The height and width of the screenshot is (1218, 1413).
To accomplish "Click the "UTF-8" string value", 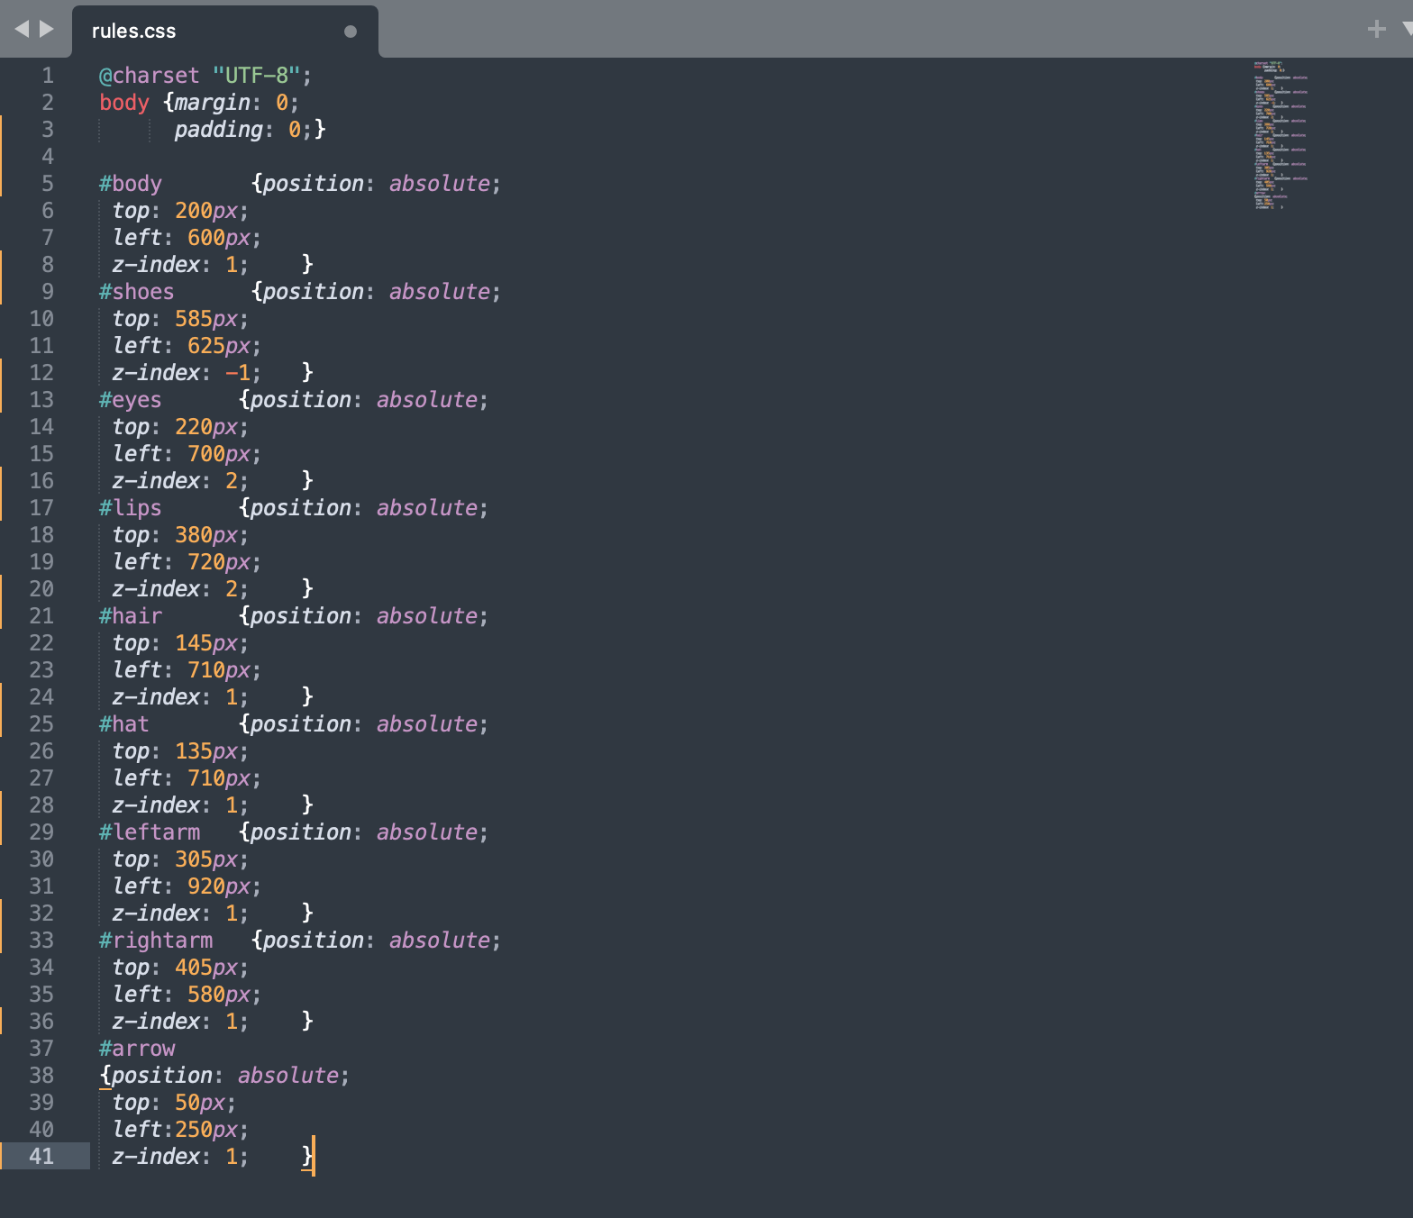I will (256, 76).
